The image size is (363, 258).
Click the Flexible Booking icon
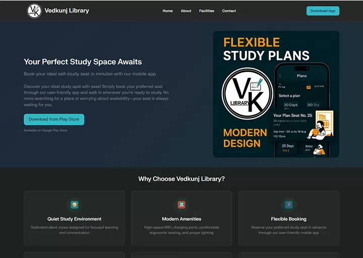click(x=288, y=205)
